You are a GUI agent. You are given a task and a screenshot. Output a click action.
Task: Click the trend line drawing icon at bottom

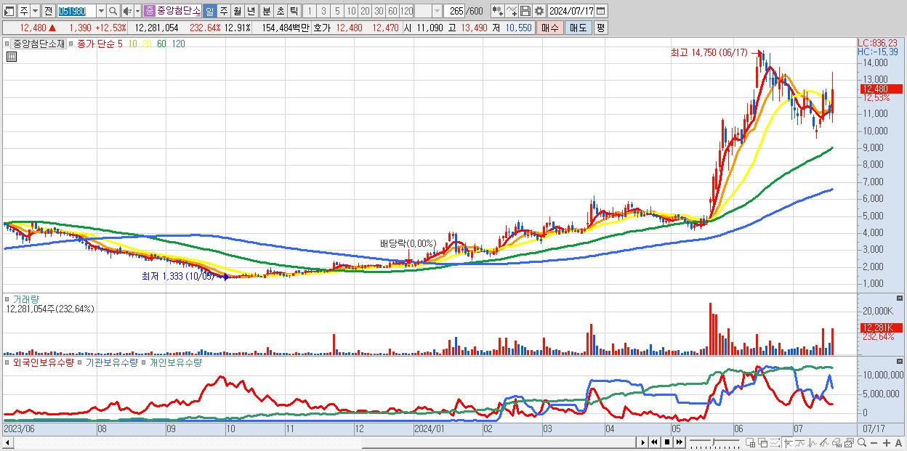pyautogui.click(x=800, y=442)
